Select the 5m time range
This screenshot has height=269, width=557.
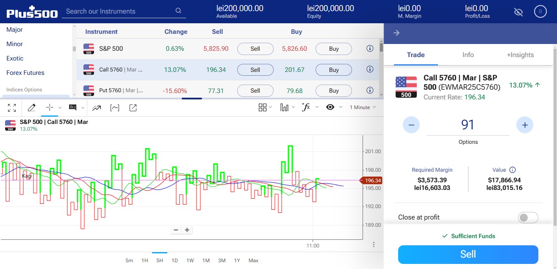[x=129, y=261]
